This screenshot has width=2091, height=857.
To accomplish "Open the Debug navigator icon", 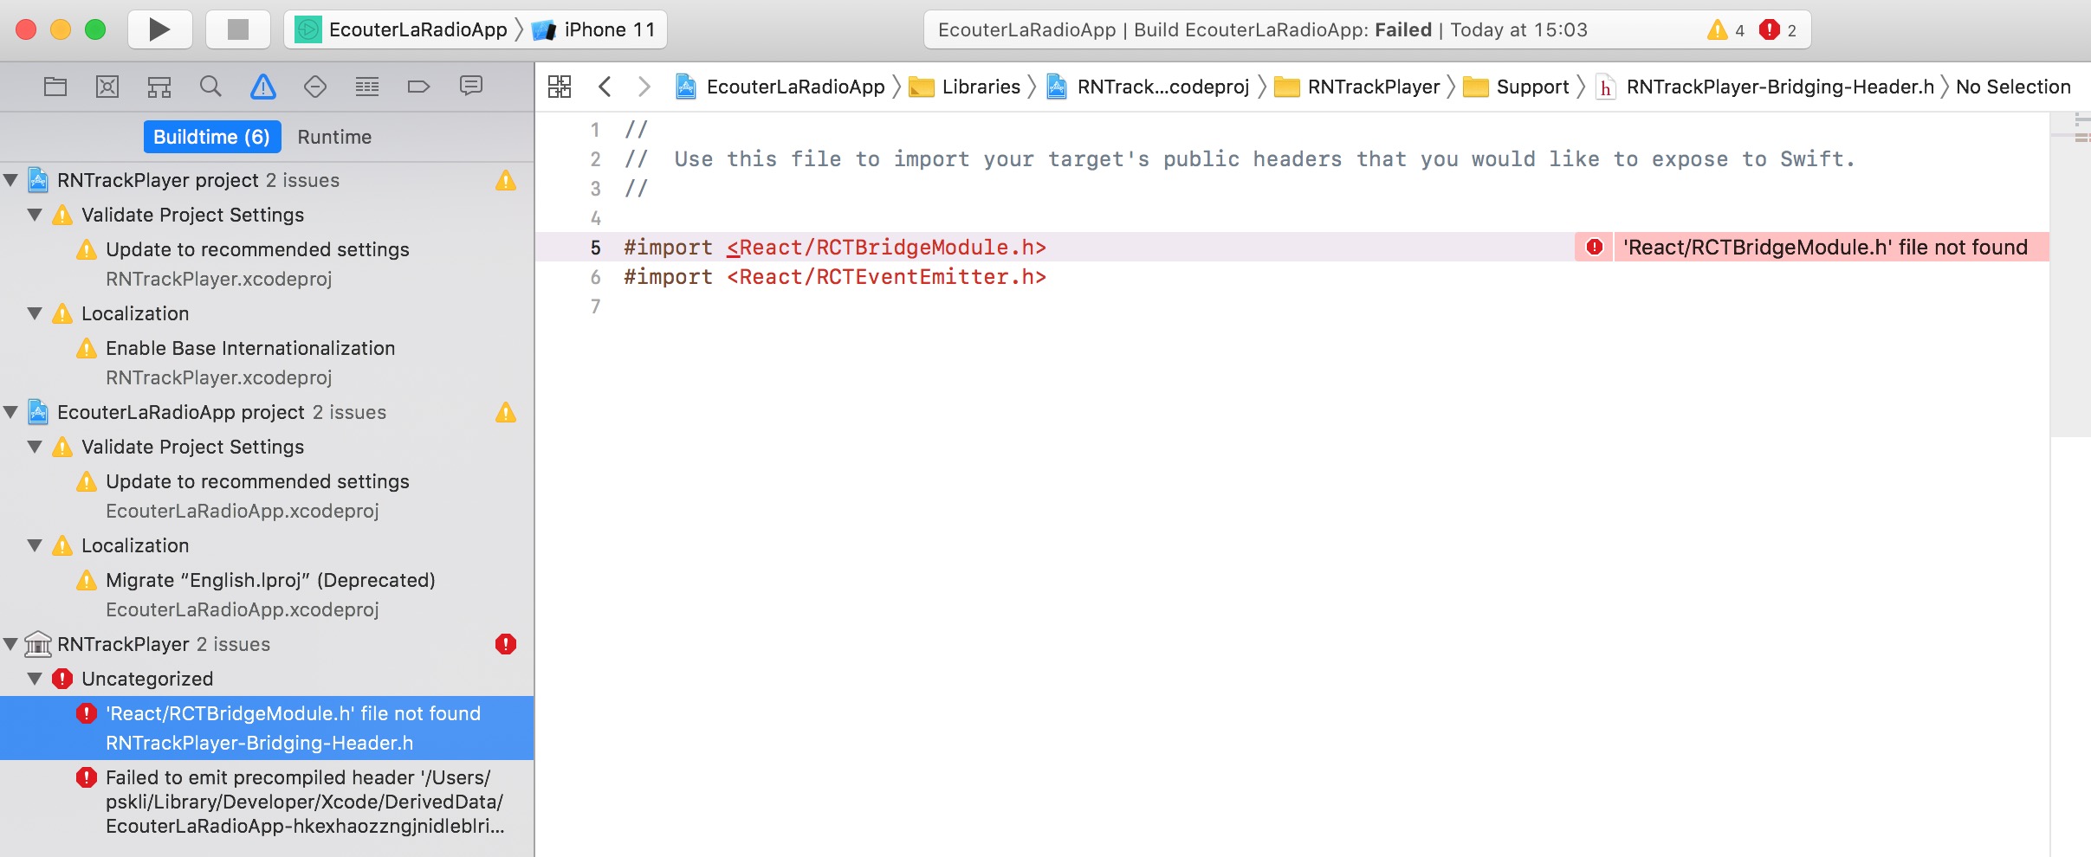I will [367, 86].
